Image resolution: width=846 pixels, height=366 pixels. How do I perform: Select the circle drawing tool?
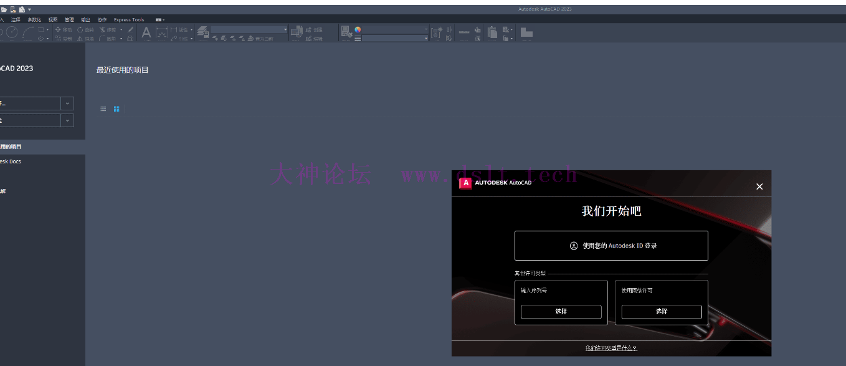click(12, 33)
